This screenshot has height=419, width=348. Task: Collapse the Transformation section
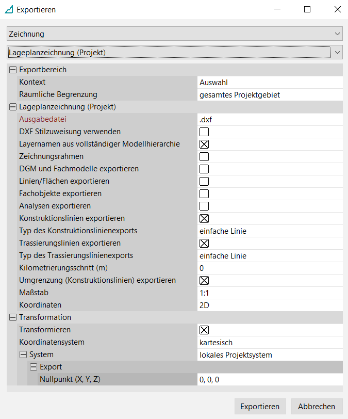pos(12,317)
